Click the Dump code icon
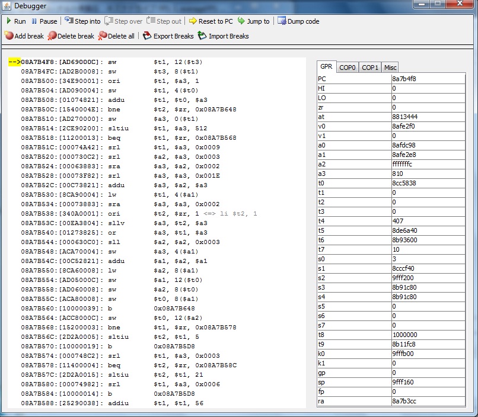 click(282, 21)
